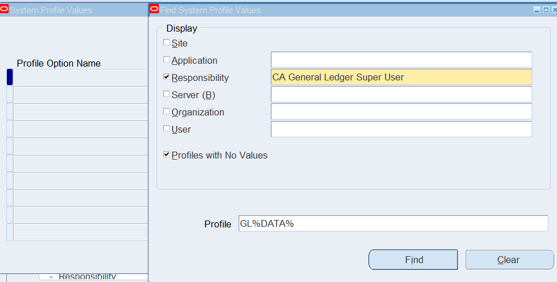Click the first row's record indicator
The width and height of the screenshot is (557, 282).
pyautogui.click(x=10, y=78)
